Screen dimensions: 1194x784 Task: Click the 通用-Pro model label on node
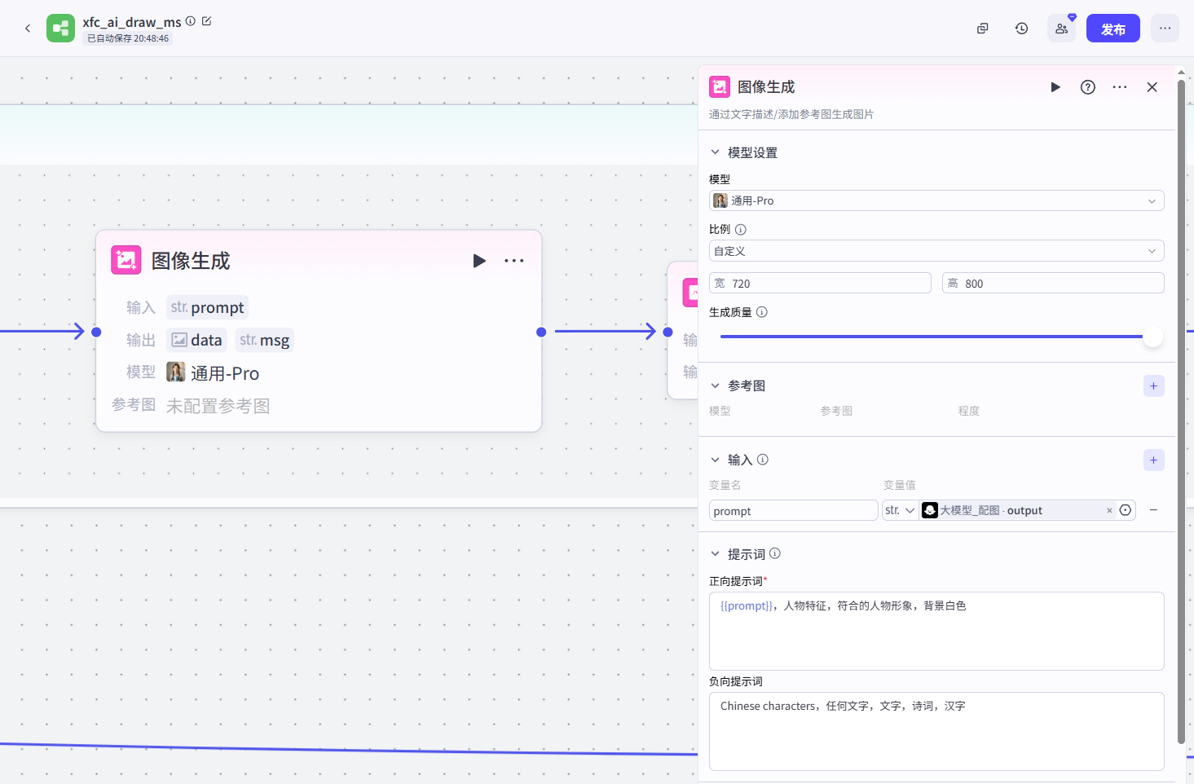224,373
